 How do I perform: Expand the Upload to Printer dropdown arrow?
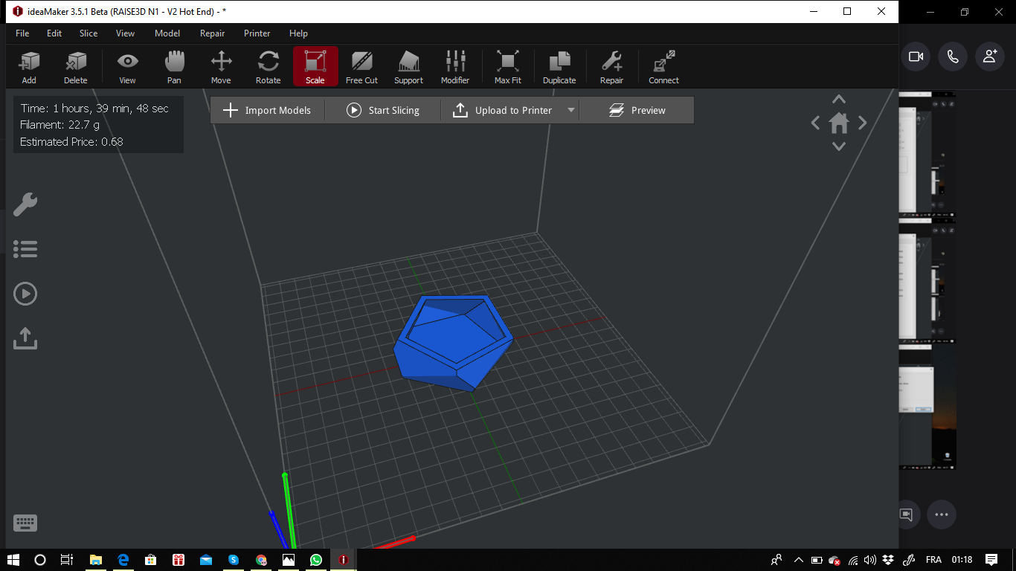(x=571, y=110)
